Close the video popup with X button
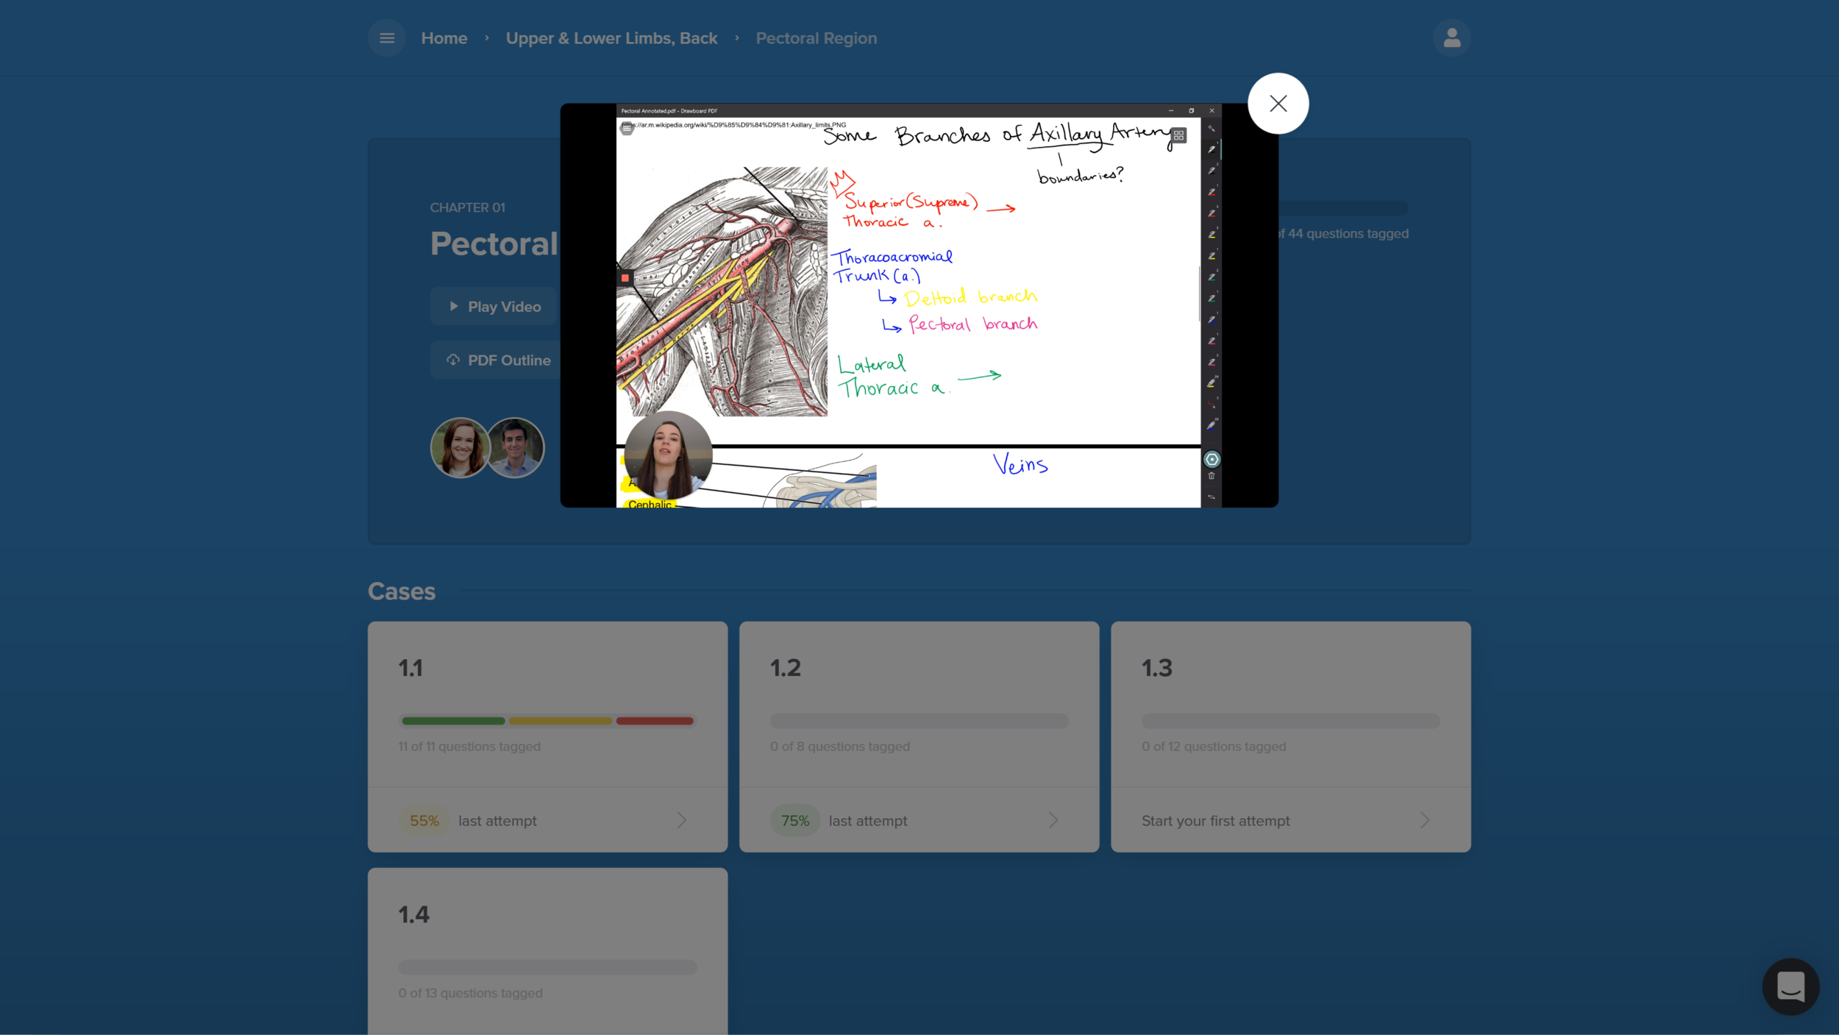The width and height of the screenshot is (1839, 1035). coord(1278,104)
